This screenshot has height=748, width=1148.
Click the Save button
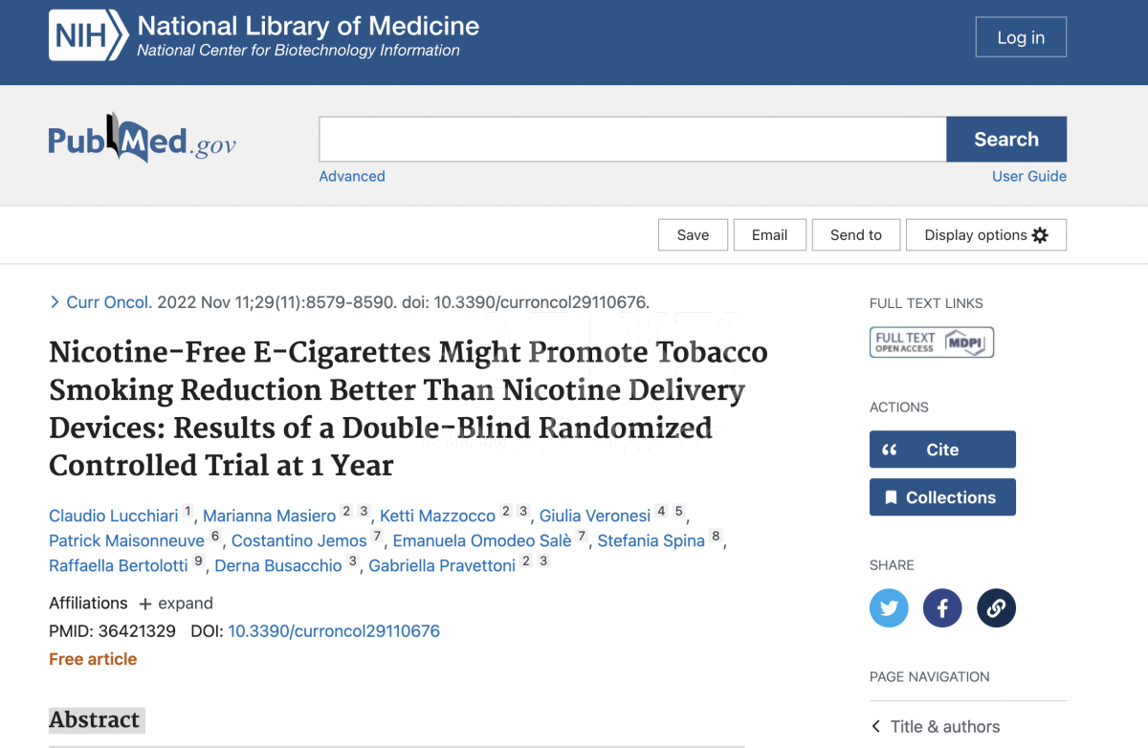coord(693,235)
